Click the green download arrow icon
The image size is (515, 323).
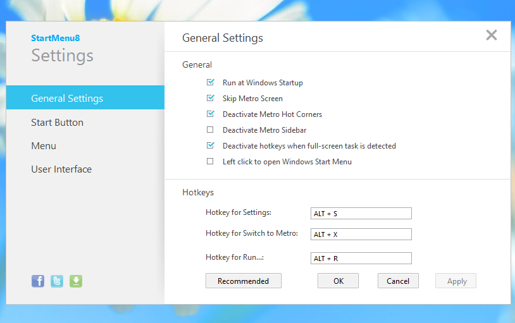point(76,281)
